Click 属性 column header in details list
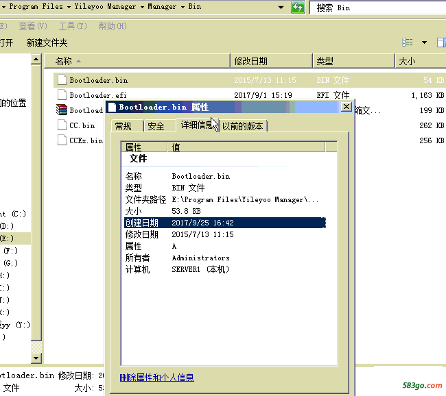 click(x=144, y=147)
